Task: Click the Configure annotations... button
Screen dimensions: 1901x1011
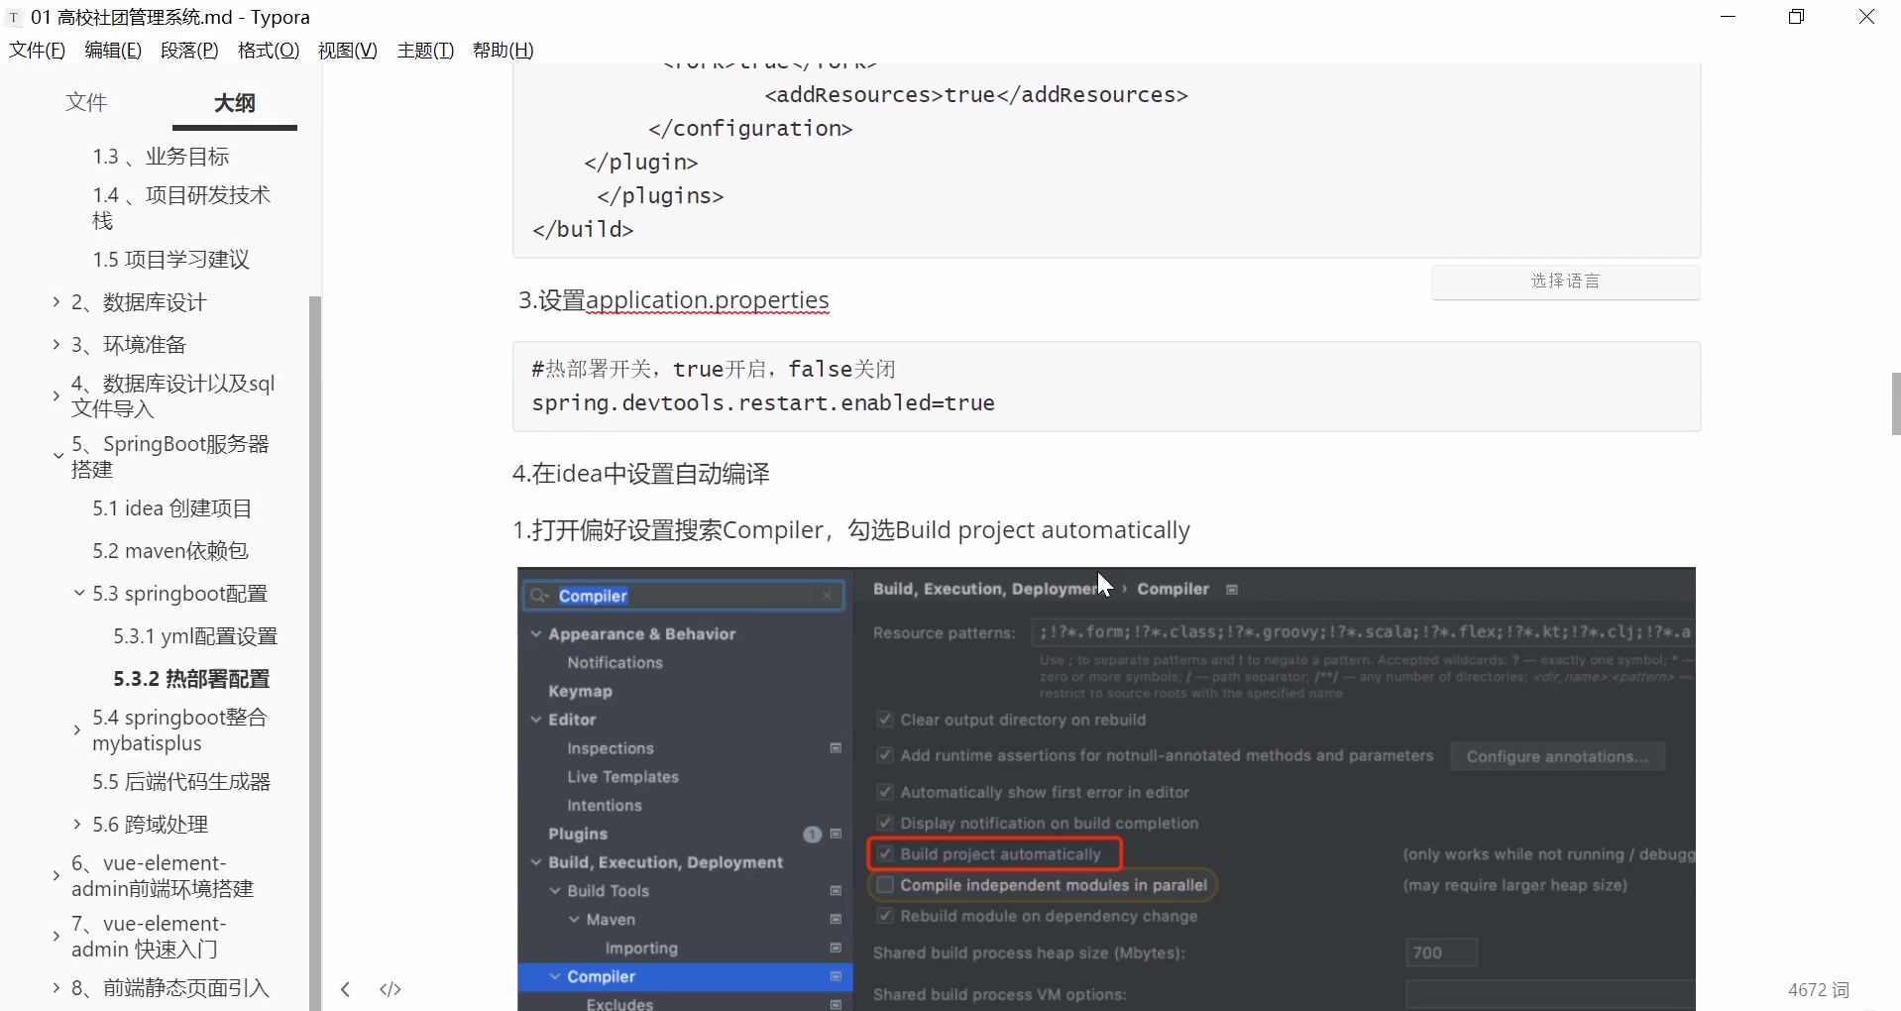Action: coord(1556,756)
